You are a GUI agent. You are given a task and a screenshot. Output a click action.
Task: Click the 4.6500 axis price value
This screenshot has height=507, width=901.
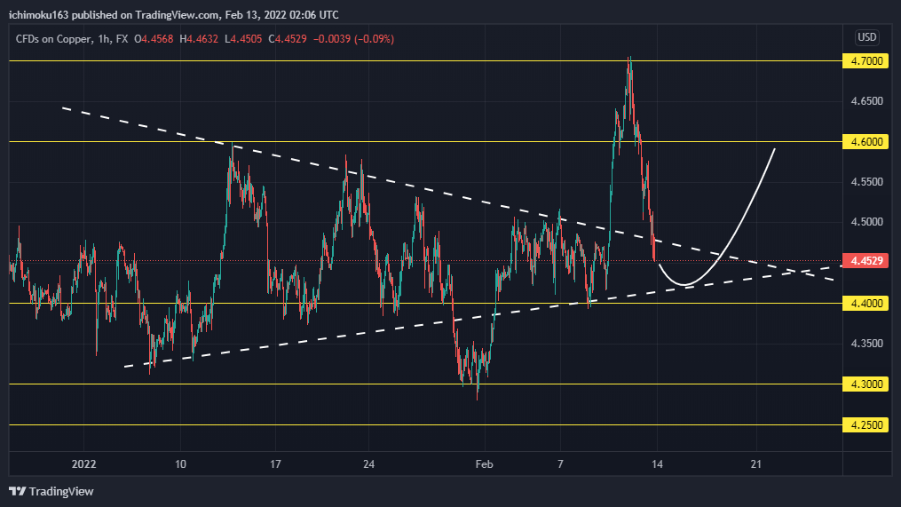pyautogui.click(x=866, y=101)
